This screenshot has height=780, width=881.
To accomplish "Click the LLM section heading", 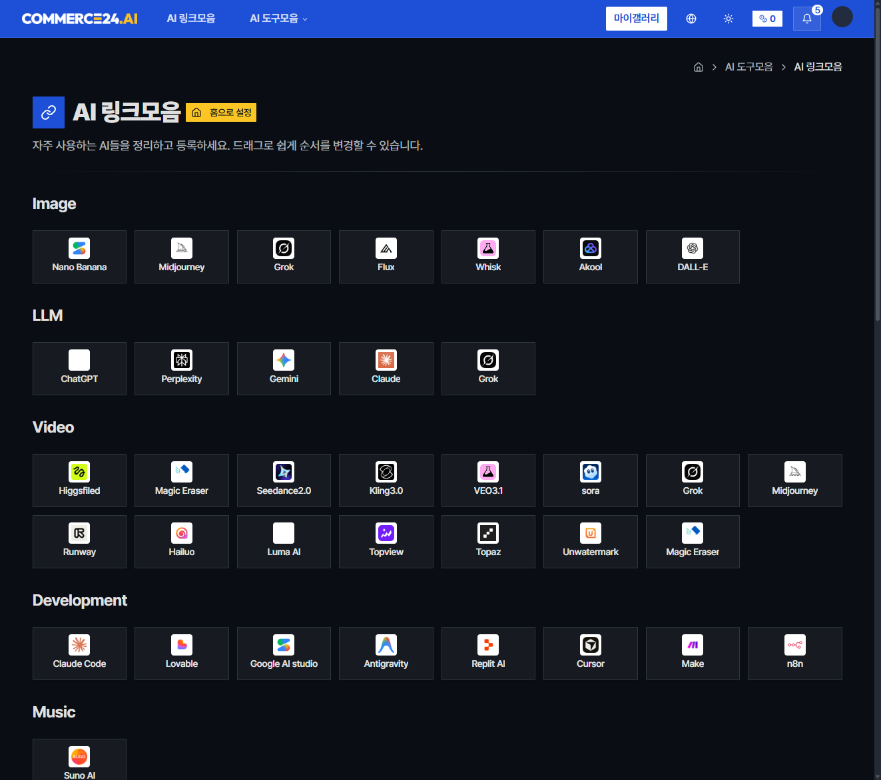I will (48, 315).
